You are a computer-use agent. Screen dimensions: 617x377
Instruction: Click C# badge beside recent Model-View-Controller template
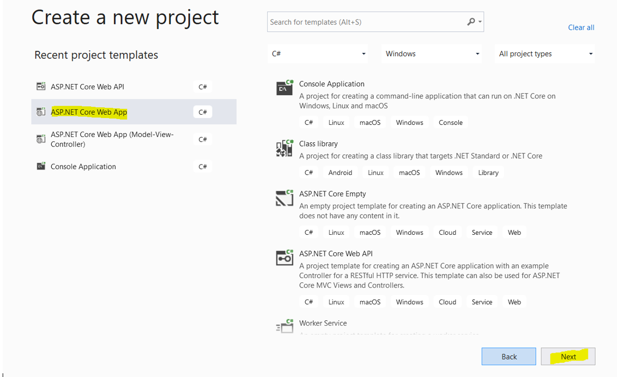pyautogui.click(x=202, y=139)
